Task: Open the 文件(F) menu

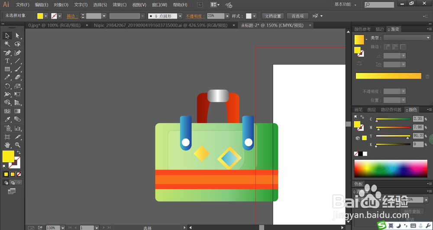Action: coord(23,5)
